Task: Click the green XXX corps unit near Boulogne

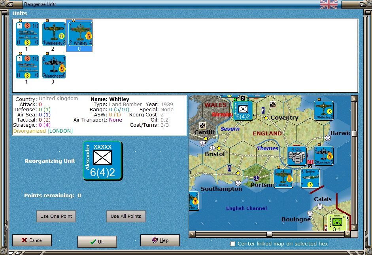Action: click(x=337, y=223)
